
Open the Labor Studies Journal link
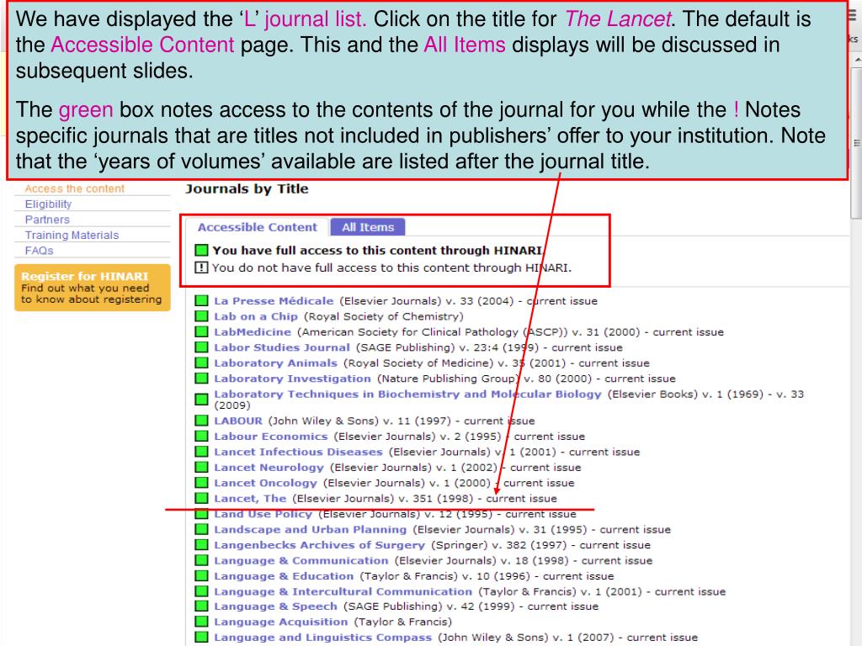[282, 347]
